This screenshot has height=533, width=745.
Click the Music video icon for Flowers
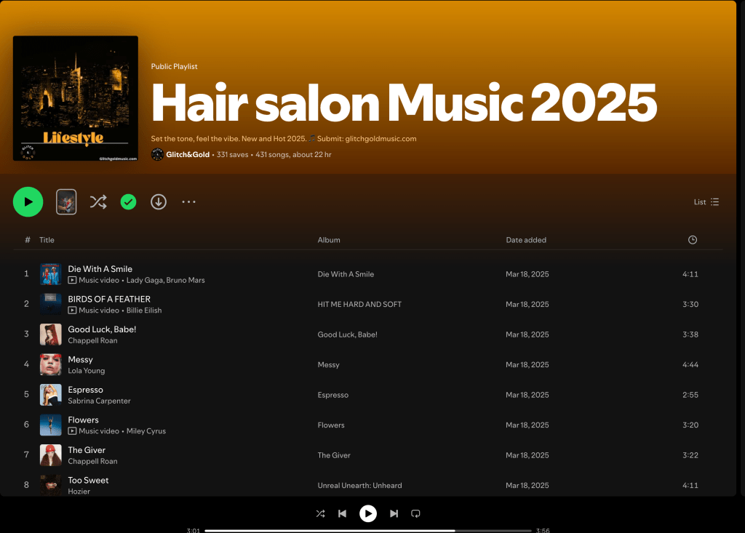72,431
